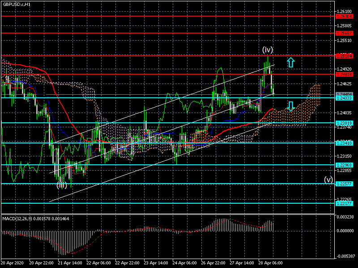Click the 26 Apr 22:00 time label
Viewport: 358px width, 268px height.
coord(213,263)
